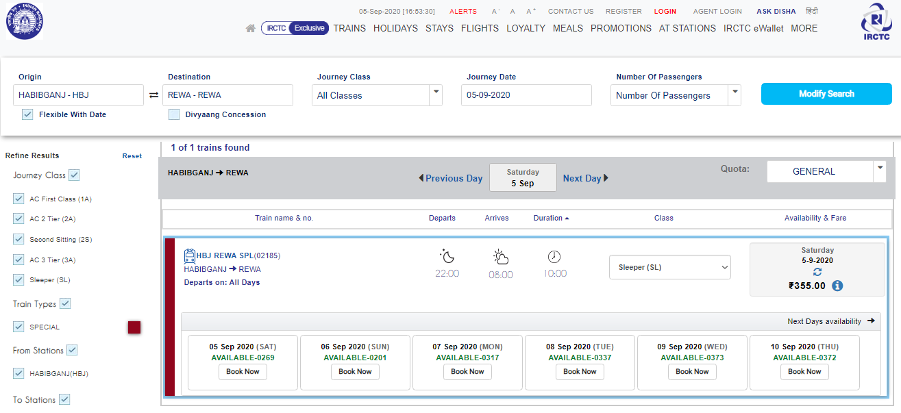Click the Next Days availability arrow
The image size is (901, 413).
pos(871,321)
